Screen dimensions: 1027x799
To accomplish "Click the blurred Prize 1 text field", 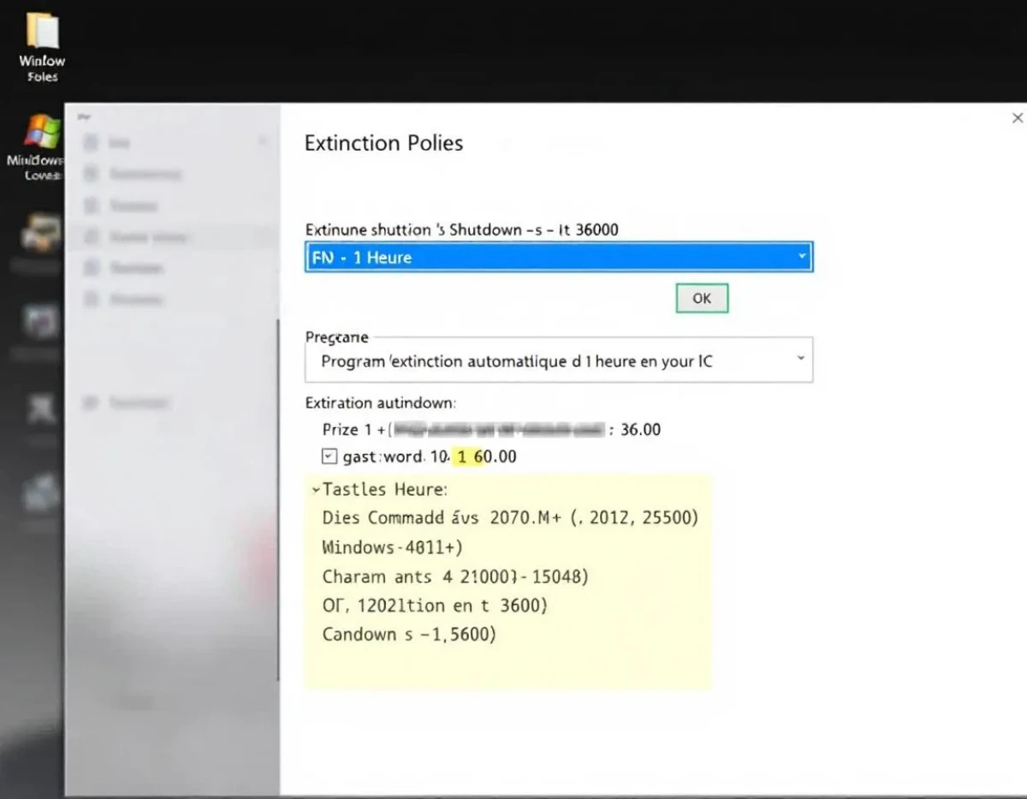I will pos(500,429).
